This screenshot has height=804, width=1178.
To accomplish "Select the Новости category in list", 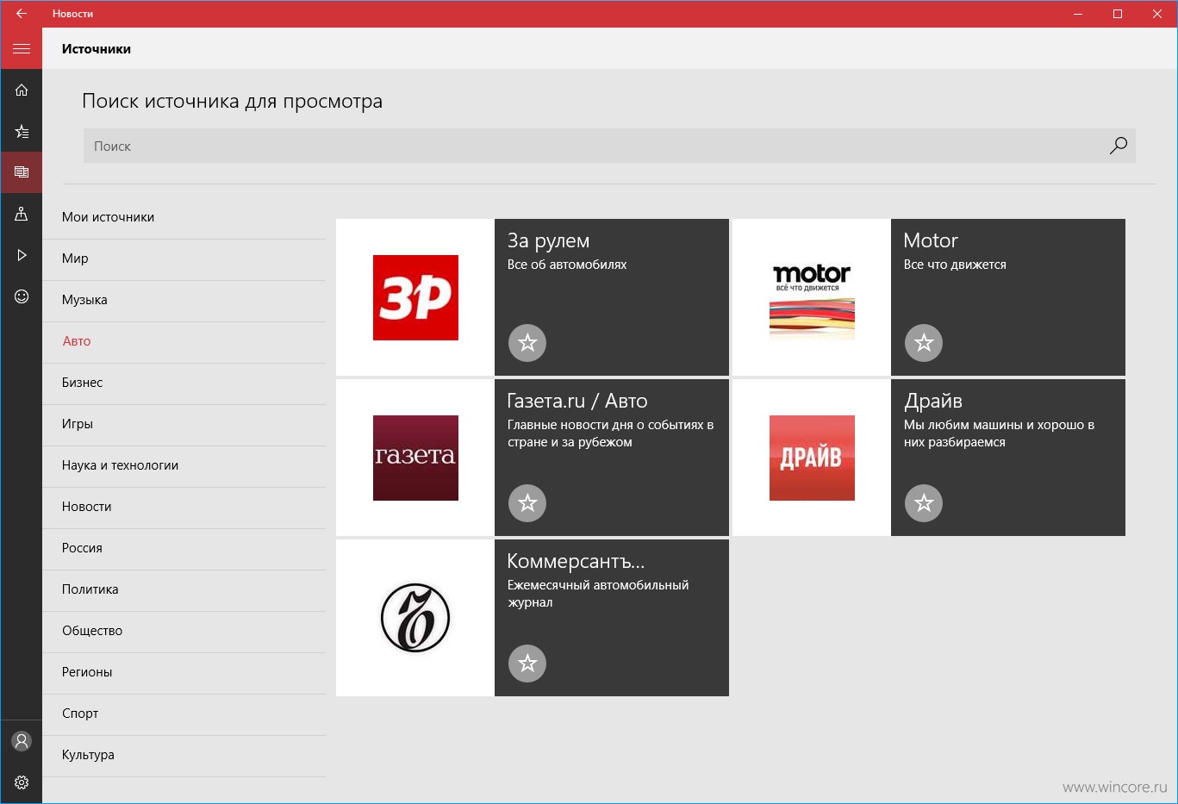I will (184, 507).
